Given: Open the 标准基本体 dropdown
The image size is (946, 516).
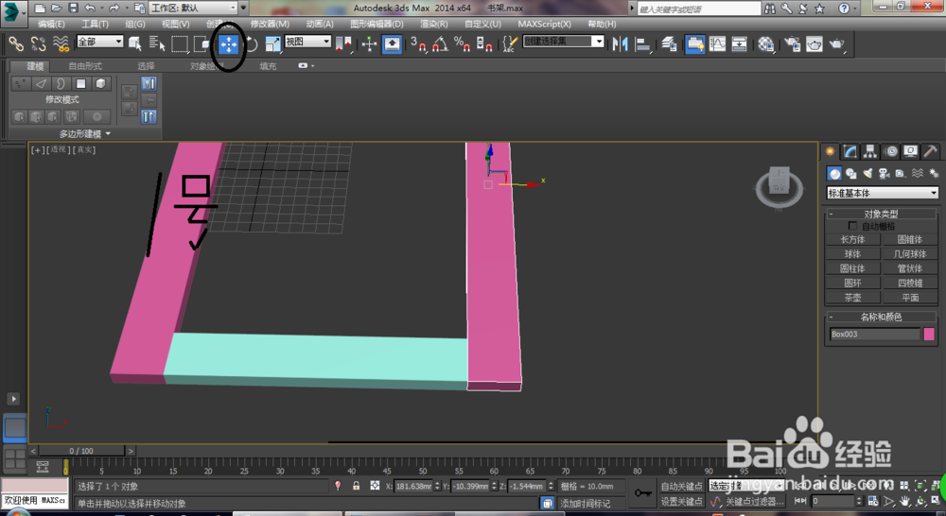Looking at the screenshot, I should point(882,193).
